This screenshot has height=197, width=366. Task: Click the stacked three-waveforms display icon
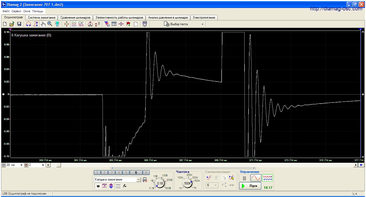tap(74, 24)
